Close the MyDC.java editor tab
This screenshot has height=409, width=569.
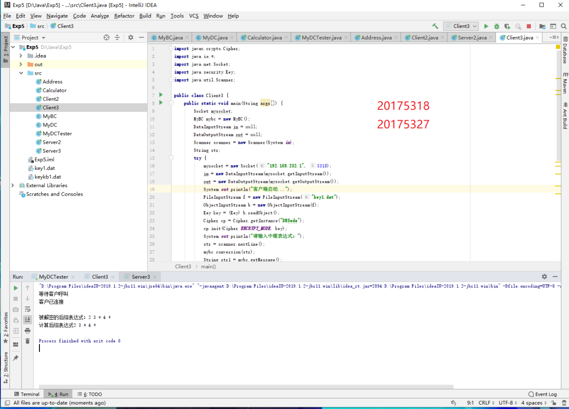232,38
